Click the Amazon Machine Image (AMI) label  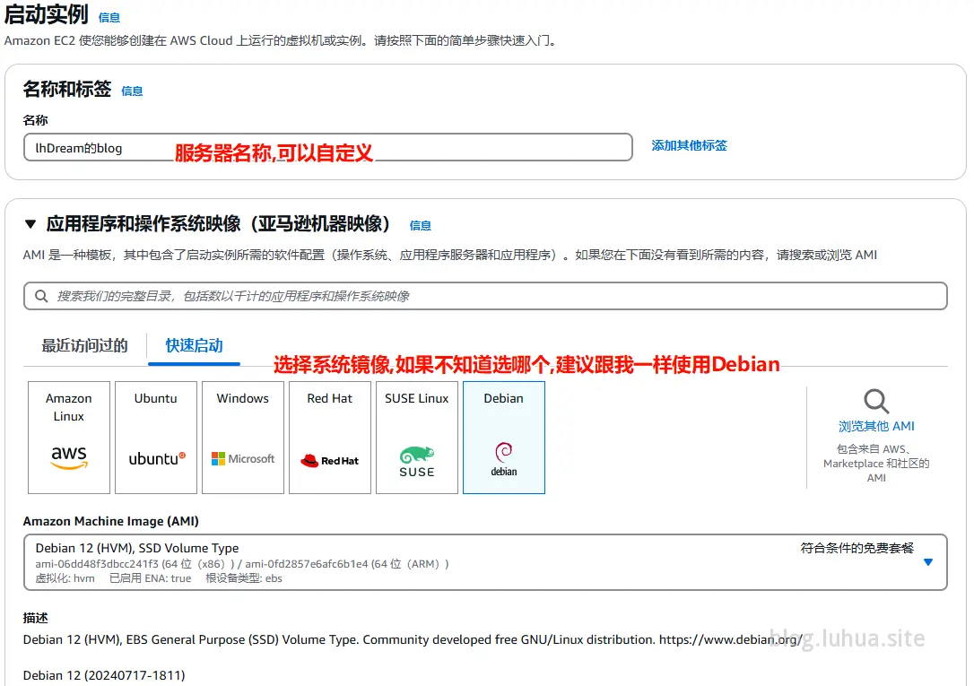(110, 522)
